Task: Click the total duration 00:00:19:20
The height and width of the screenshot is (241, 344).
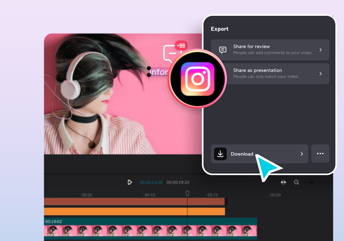Action: (178, 182)
